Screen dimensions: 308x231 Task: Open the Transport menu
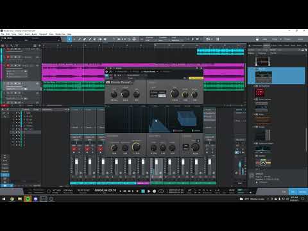(43, 34)
